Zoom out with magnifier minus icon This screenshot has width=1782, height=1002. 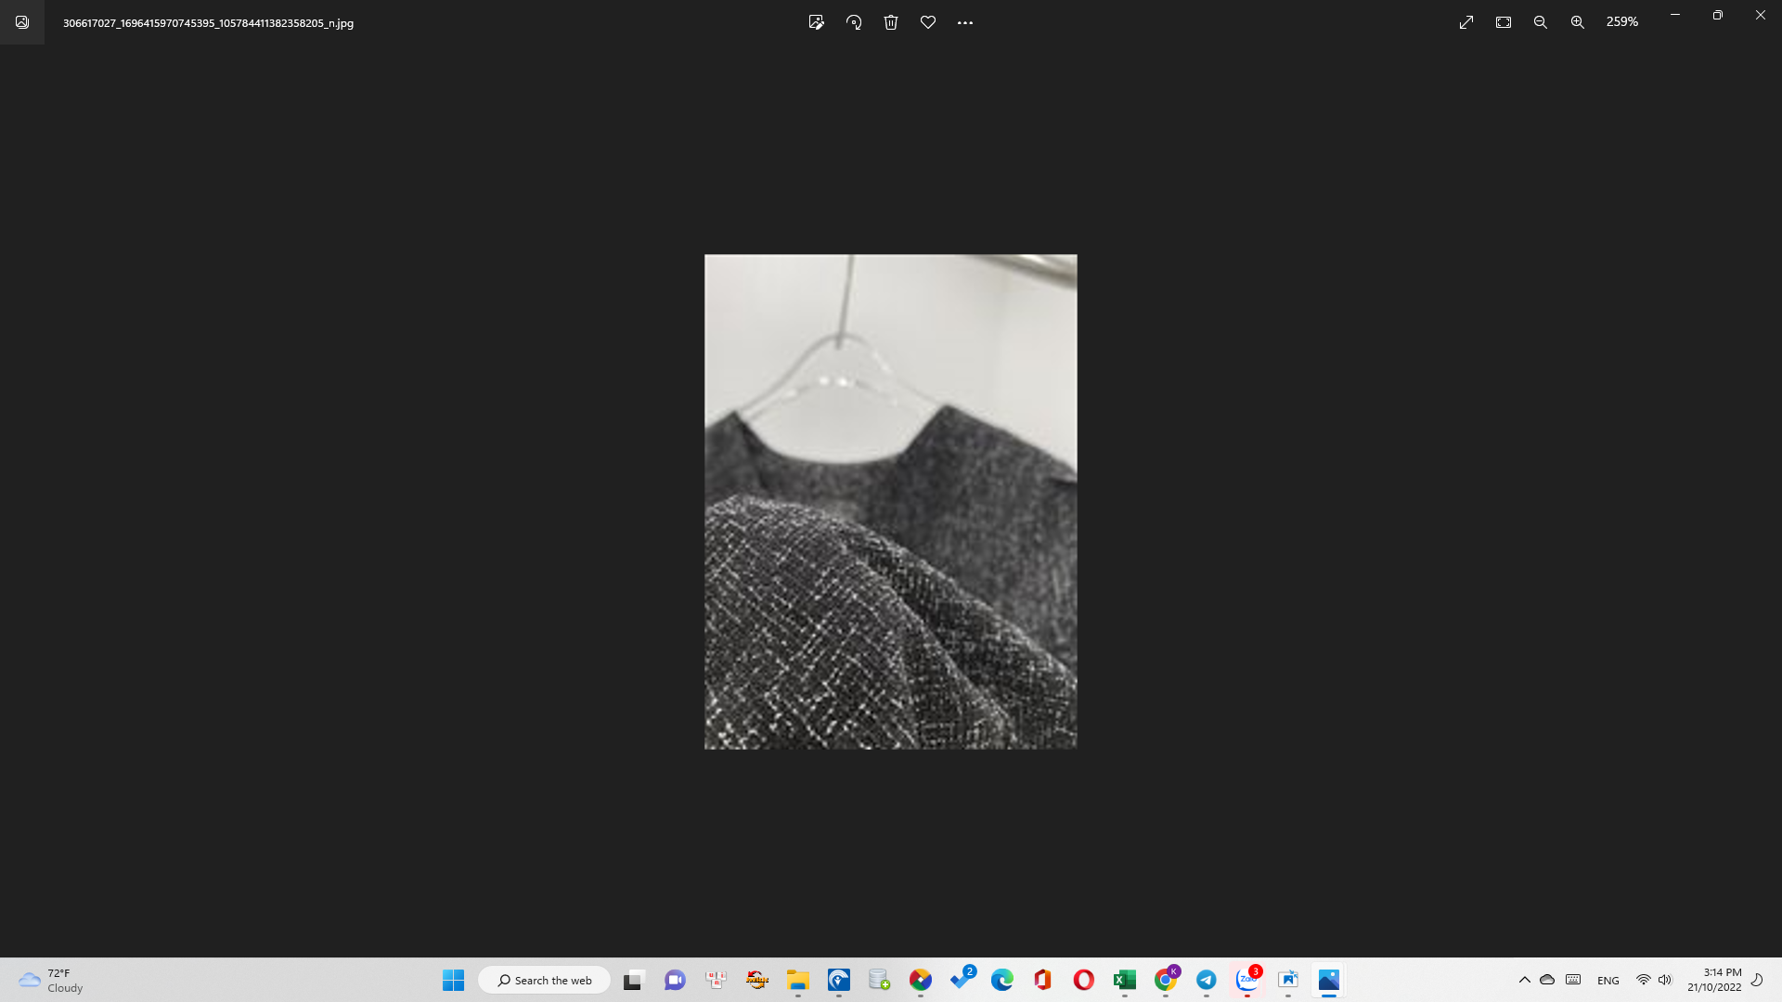point(1541,22)
